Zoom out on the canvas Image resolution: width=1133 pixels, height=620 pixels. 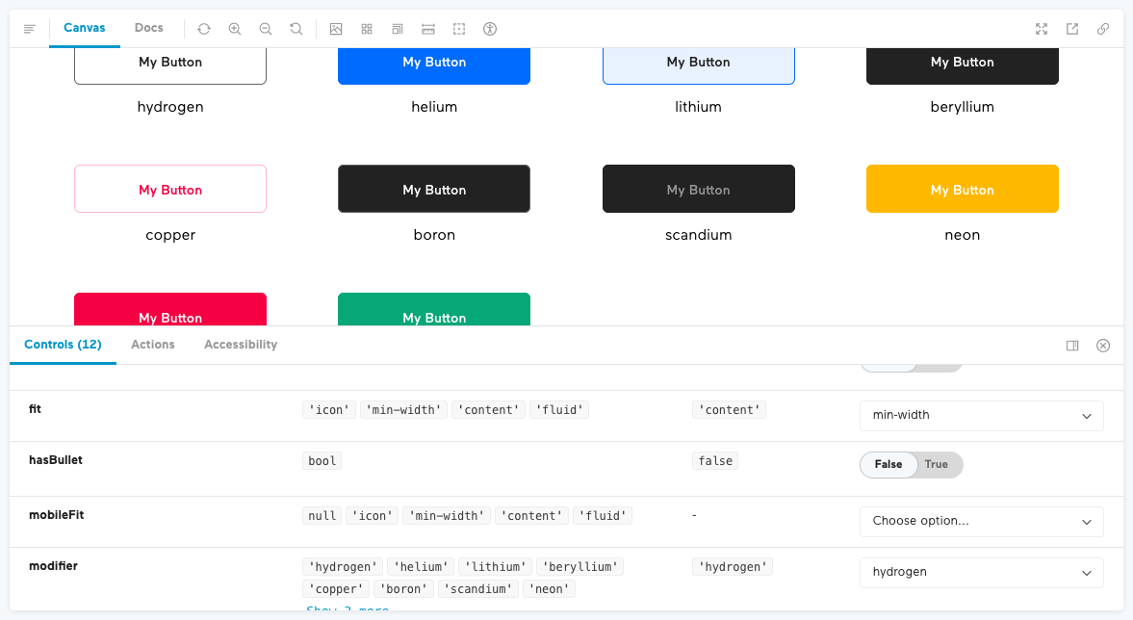(x=266, y=29)
